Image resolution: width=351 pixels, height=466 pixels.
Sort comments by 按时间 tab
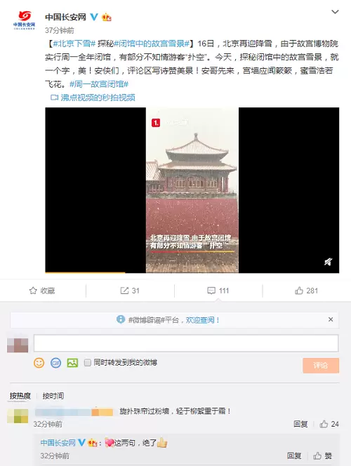click(53, 396)
